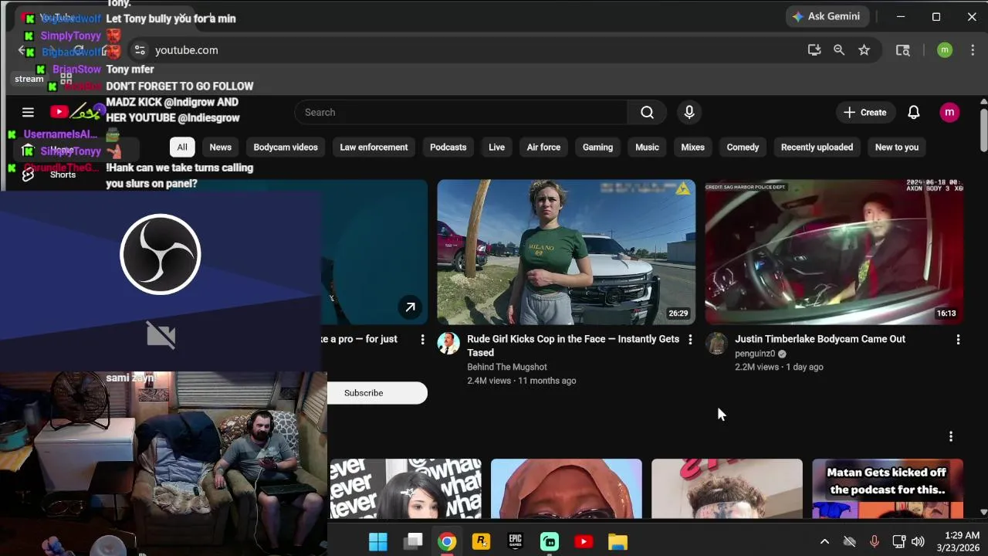This screenshot has width=988, height=556.
Task: Open the Rude Girl Kicks Cop video title
Action: click(x=573, y=346)
